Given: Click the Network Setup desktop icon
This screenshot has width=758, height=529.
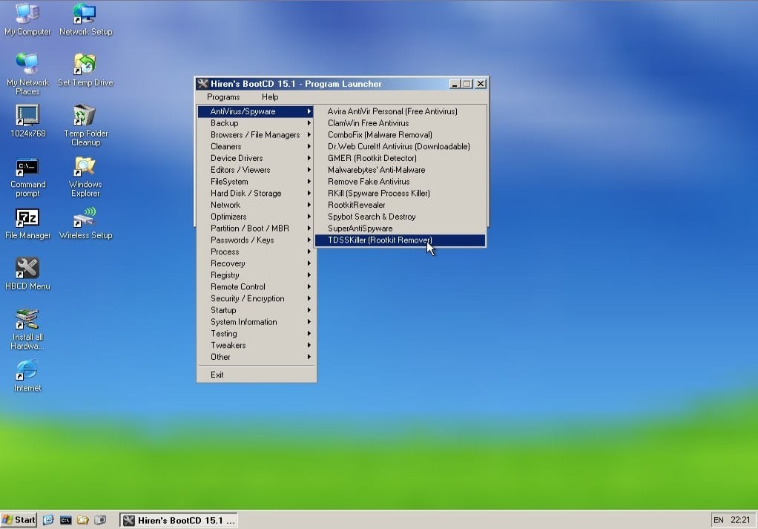Looking at the screenshot, I should [85, 19].
